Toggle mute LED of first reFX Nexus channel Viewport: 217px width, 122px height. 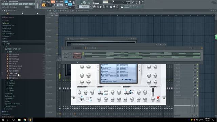coord(63,54)
